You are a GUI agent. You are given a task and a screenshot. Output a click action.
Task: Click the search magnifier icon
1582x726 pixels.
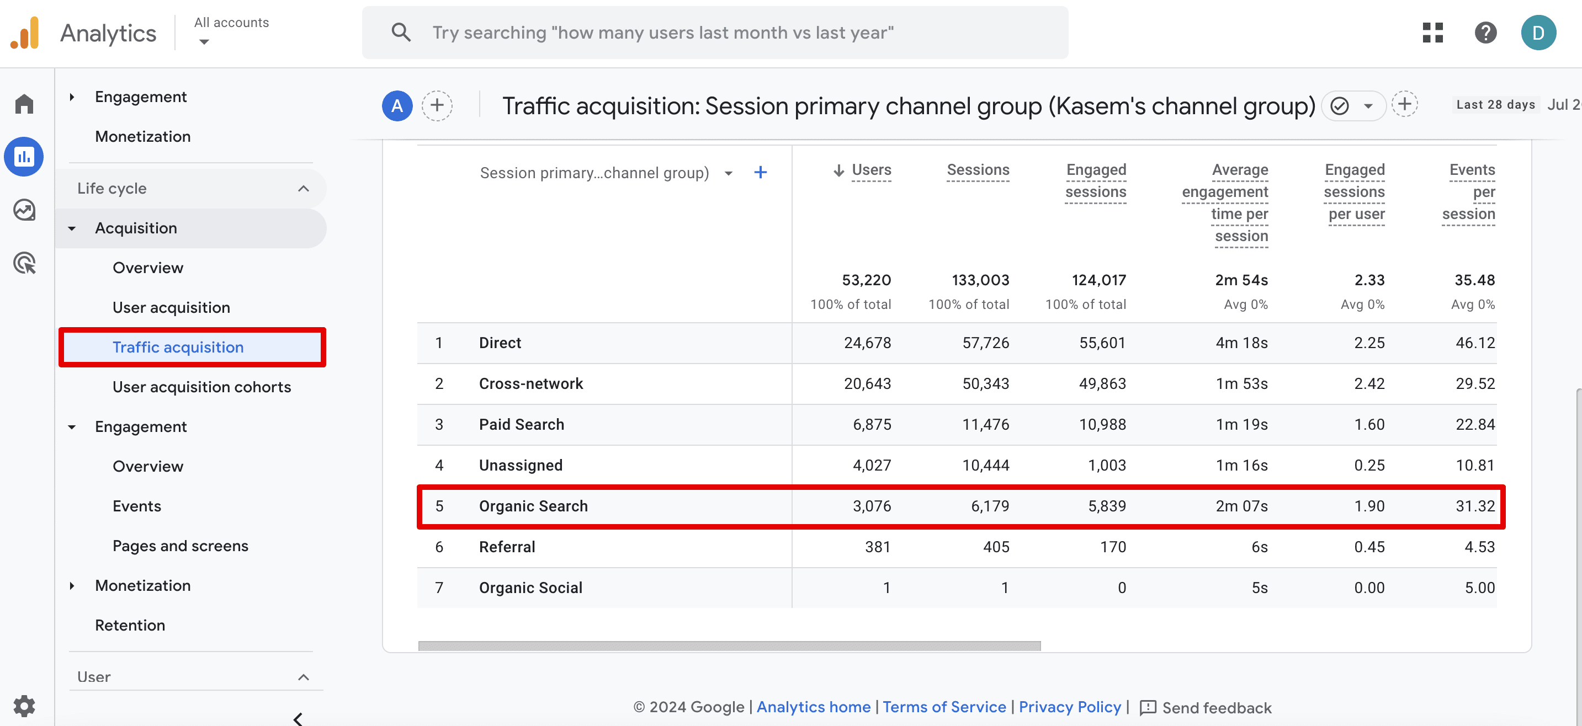click(401, 32)
